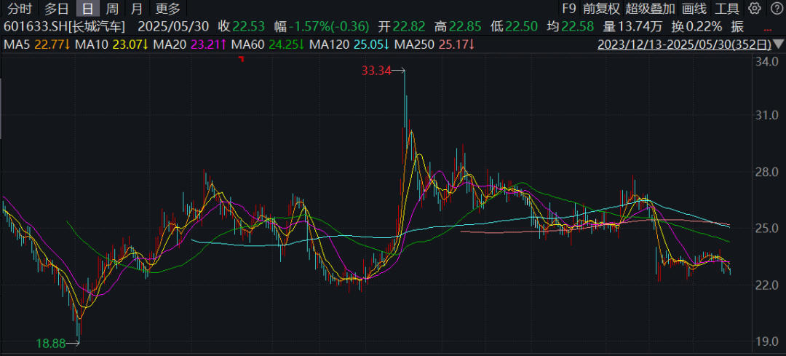Expand the 更多 periods dropdown
Viewport: 786px width, 356px height.
[x=167, y=9]
